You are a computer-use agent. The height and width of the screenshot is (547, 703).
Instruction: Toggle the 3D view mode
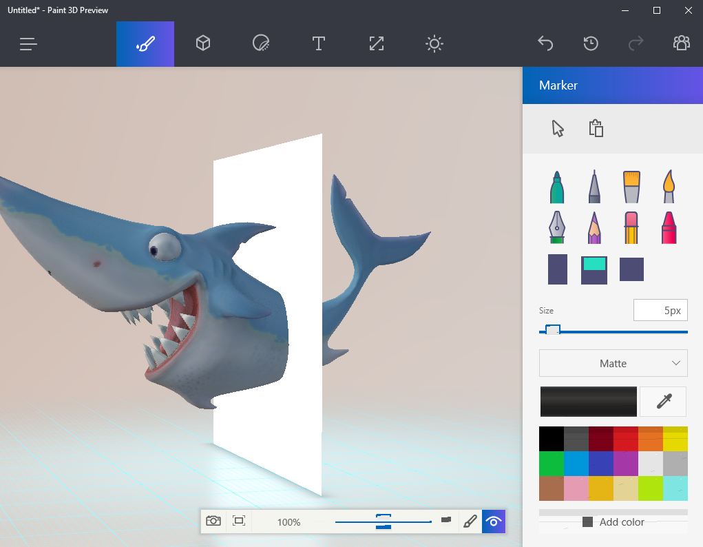(494, 522)
